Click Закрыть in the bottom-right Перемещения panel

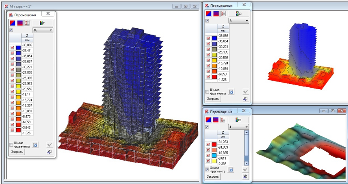click(213, 177)
